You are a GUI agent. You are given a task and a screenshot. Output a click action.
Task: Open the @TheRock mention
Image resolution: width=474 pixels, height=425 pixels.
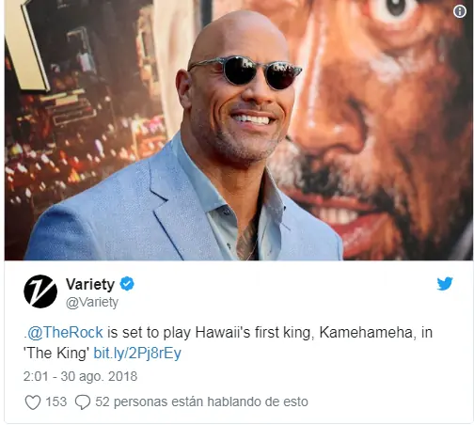[65, 332]
